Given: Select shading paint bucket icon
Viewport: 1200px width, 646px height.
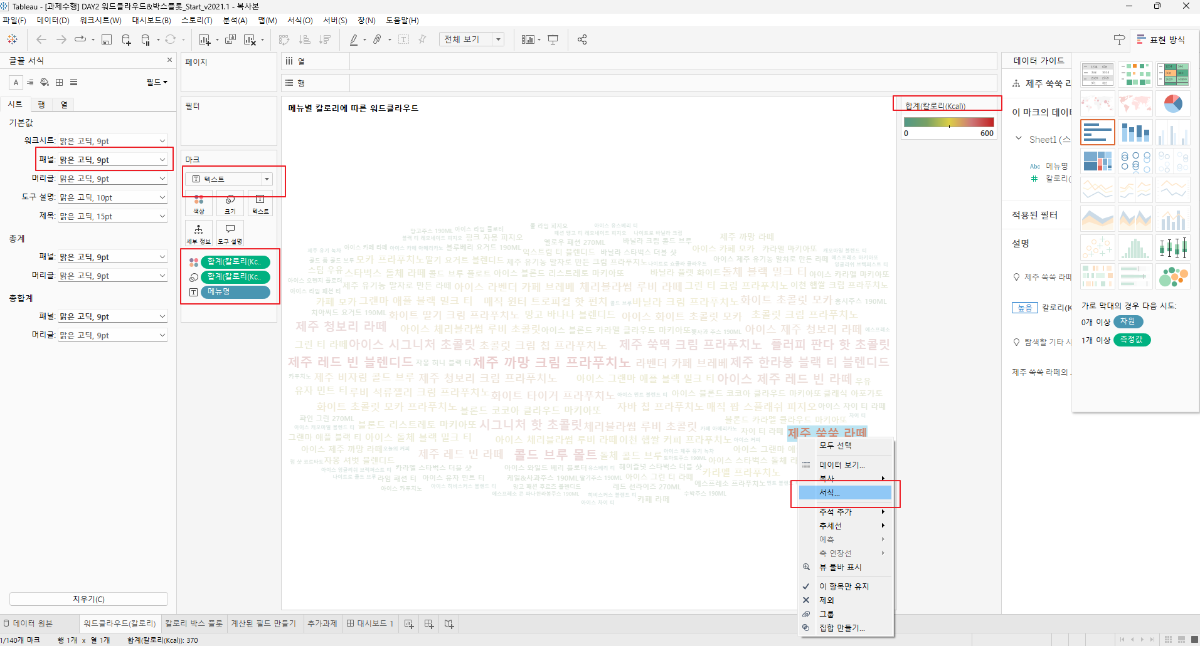Looking at the screenshot, I should (x=45, y=82).
